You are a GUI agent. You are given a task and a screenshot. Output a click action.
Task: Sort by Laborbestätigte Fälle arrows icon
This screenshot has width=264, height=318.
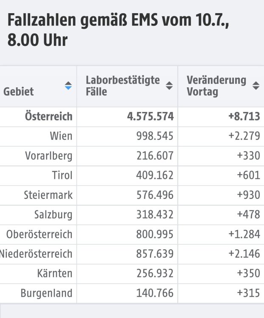pyautogui.click(x=169, y=86)
